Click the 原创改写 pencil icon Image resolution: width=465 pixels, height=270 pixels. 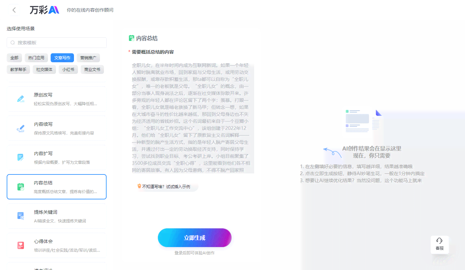(21, 99)
